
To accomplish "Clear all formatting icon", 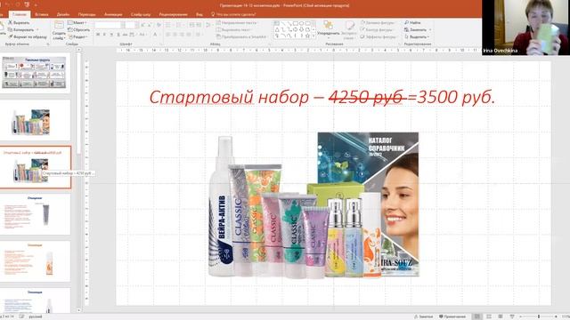I will click(159, 25).
